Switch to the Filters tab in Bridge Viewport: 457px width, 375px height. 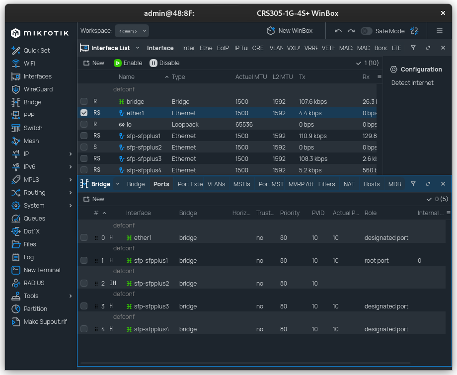326,184
